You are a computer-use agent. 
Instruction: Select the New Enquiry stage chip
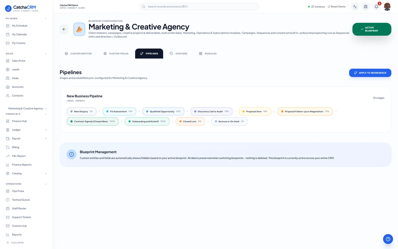(82, 111)
